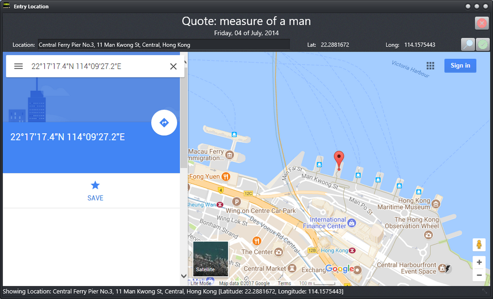The image size is (493, 299).
Task: Open directions via the blue directions icon
Action: coord(164,122)
